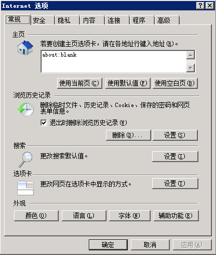The height and width of the screenshot is (255, 216).
Task: Click the 使用当前页 button
Action: tap(79, 83)
